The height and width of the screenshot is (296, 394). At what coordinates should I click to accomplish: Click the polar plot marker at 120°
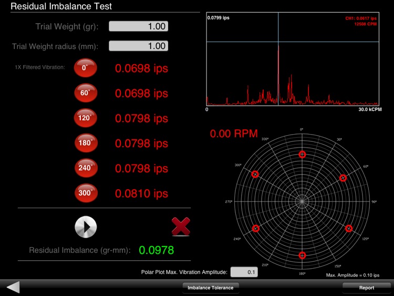pos(349,228)
